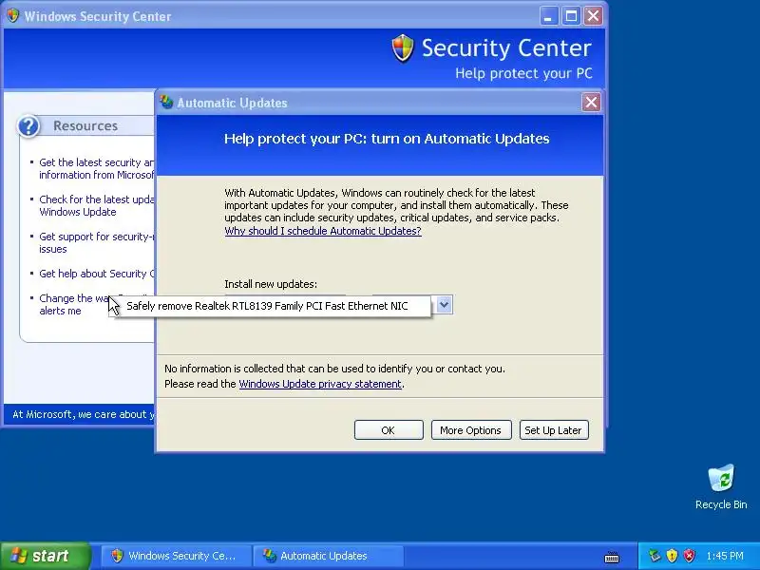Open the keyboard language bar icon on taskbar

tap(612, 557)
